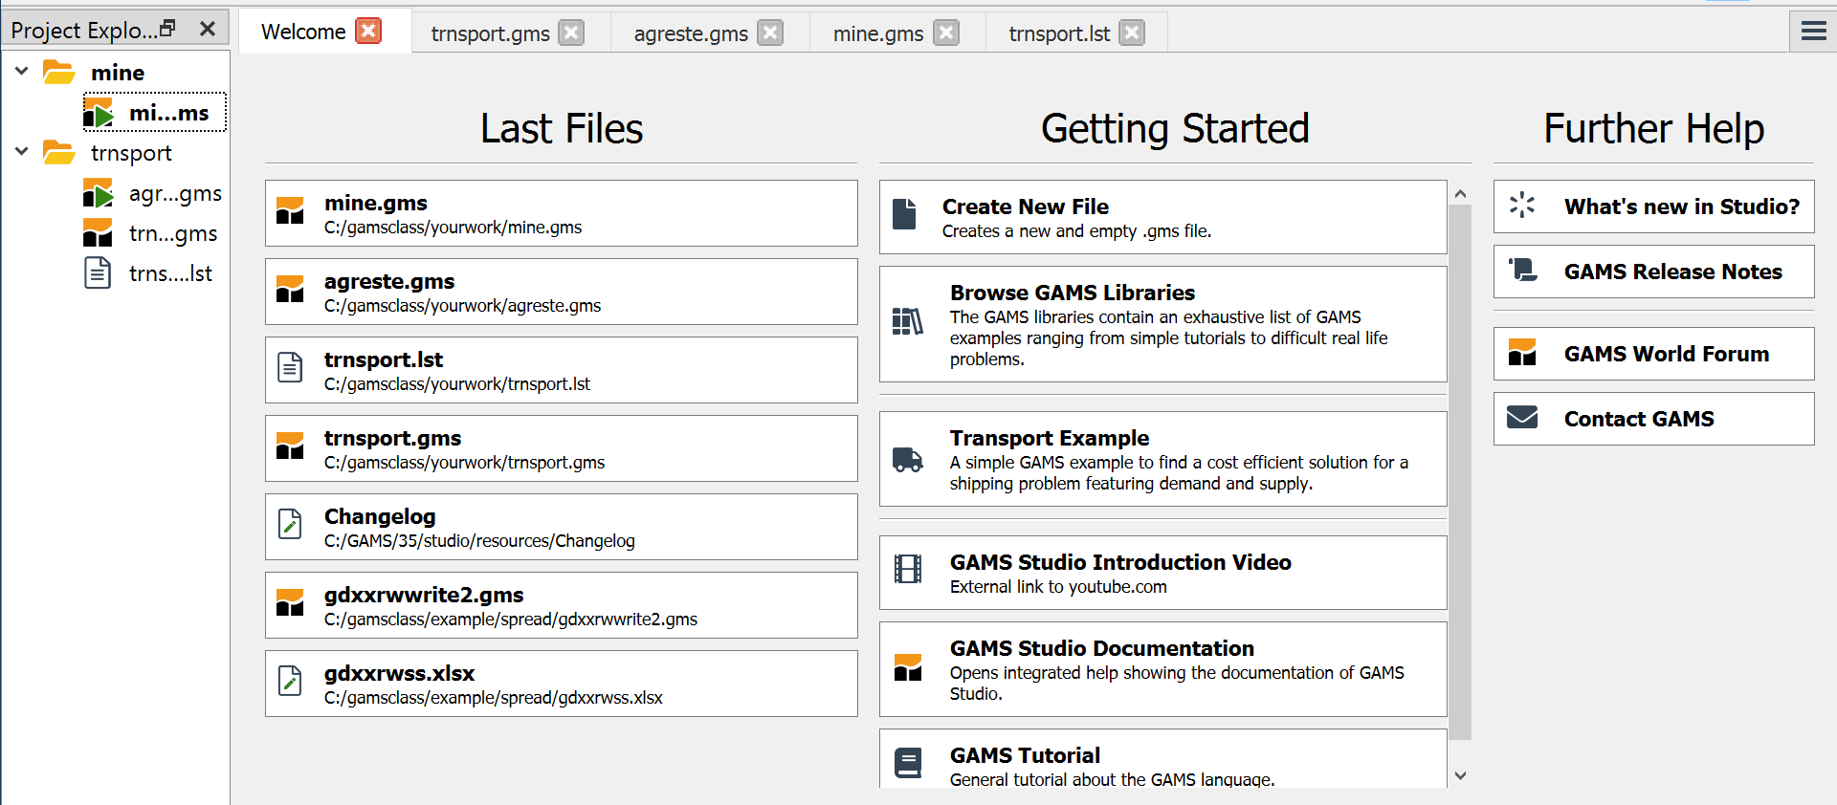Screen dimensions: 1837x805
Task: Click the envelope icon for Contact GAMS
Action: click(x=1522, y=418)
